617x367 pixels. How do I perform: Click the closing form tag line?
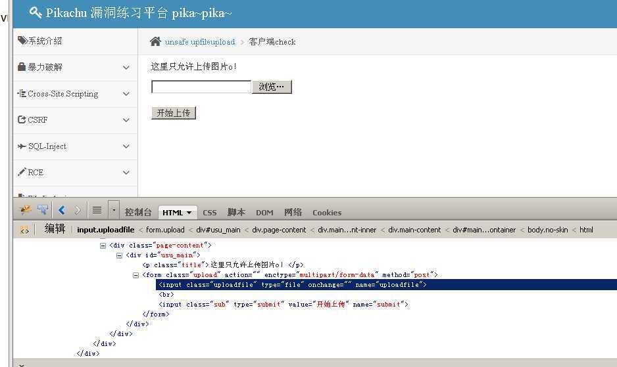[156, 314]
